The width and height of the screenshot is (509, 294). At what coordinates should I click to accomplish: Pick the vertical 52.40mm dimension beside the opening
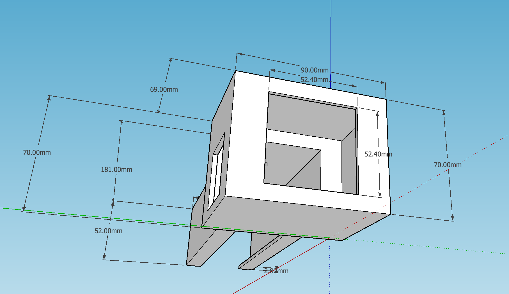click(x=378, y=154)
